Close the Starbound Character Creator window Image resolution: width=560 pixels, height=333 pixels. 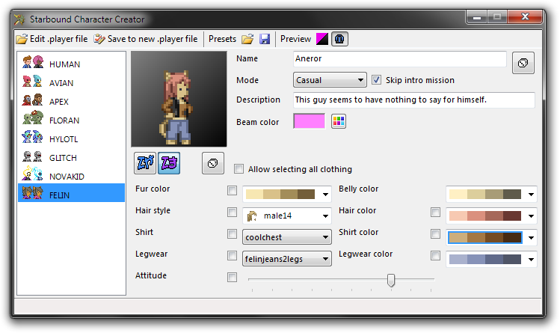525,16
